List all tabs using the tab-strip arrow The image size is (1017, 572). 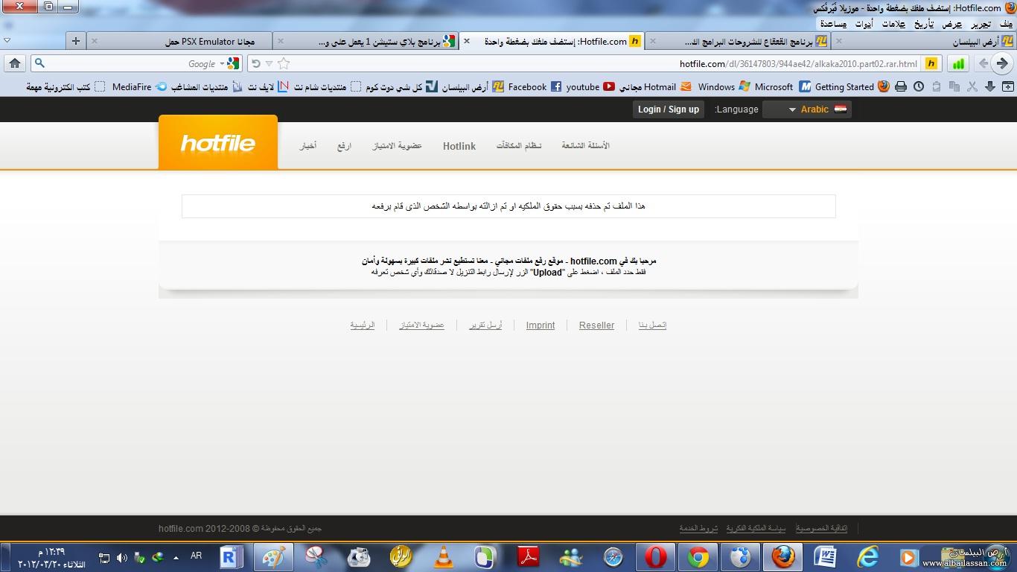click(x=7, y=41)
